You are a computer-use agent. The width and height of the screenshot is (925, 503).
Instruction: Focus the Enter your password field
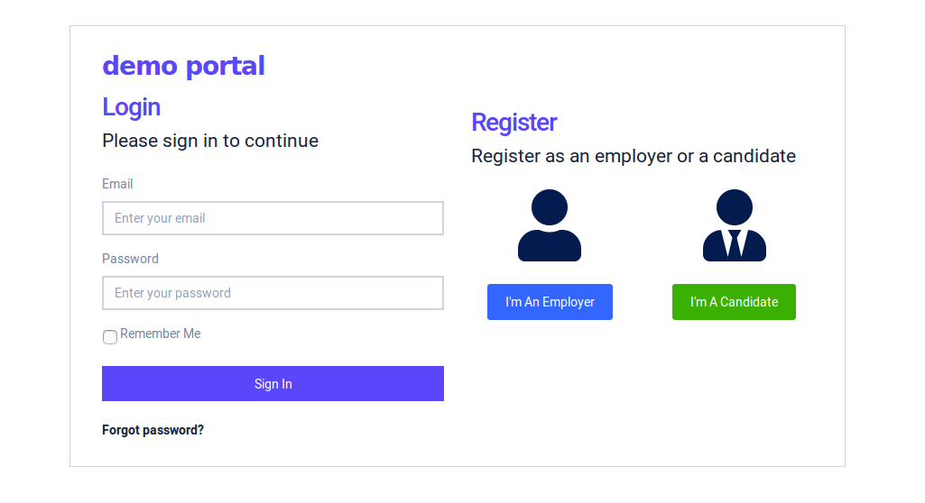coord(273,293)
